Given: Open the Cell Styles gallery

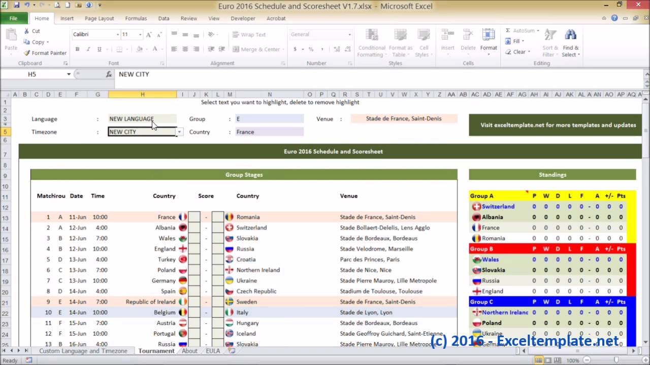Looking at the screenshot, I should click(424, 43).
